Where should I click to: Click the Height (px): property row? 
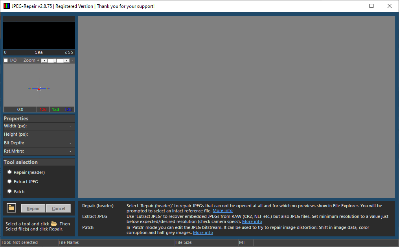click(39, 135)
